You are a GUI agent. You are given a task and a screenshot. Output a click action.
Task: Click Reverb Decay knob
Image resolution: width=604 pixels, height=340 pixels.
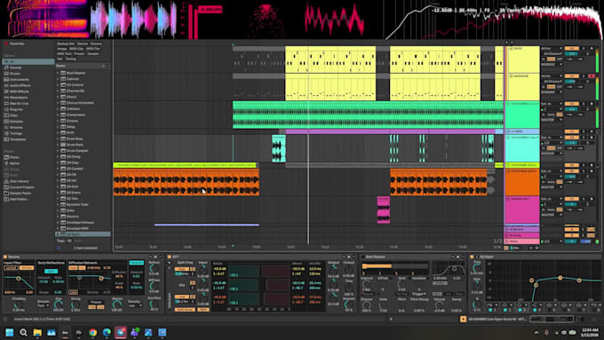pos(75,305)
